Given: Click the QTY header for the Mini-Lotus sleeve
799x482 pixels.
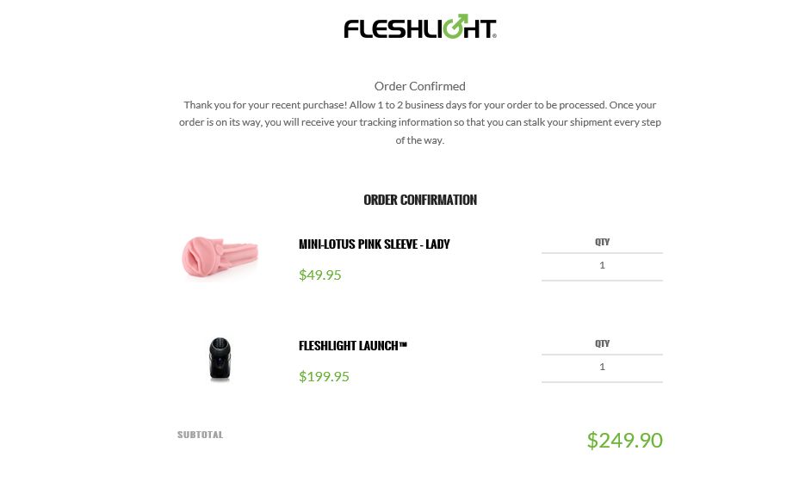Looking at the screenshot, I should [x=602, y=243].
